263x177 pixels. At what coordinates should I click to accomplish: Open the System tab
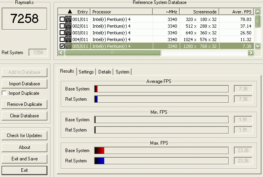122,72
